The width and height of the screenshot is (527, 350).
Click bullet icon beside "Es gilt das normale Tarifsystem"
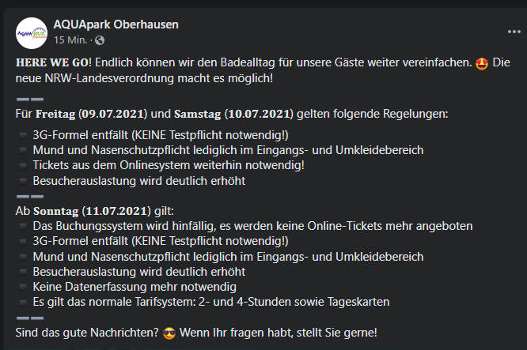tap(21, 303)
